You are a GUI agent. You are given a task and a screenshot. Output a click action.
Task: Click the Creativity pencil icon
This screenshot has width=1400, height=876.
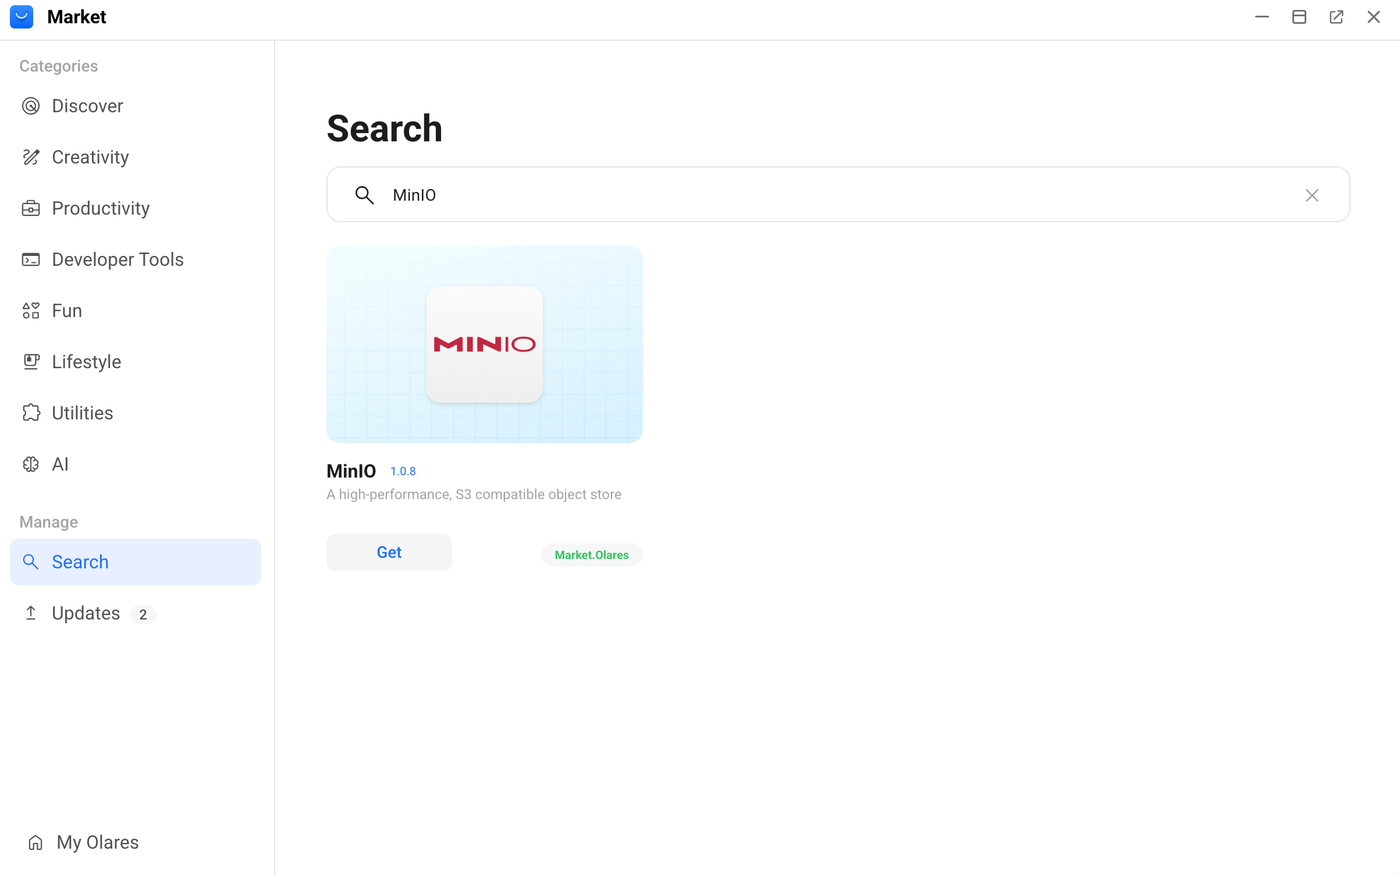point(31,157)
